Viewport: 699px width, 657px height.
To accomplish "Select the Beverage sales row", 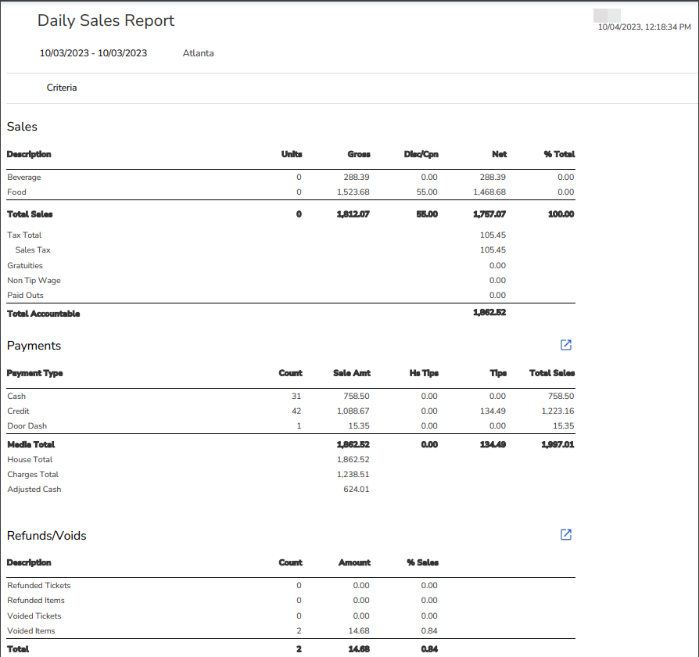I will 24,178.
